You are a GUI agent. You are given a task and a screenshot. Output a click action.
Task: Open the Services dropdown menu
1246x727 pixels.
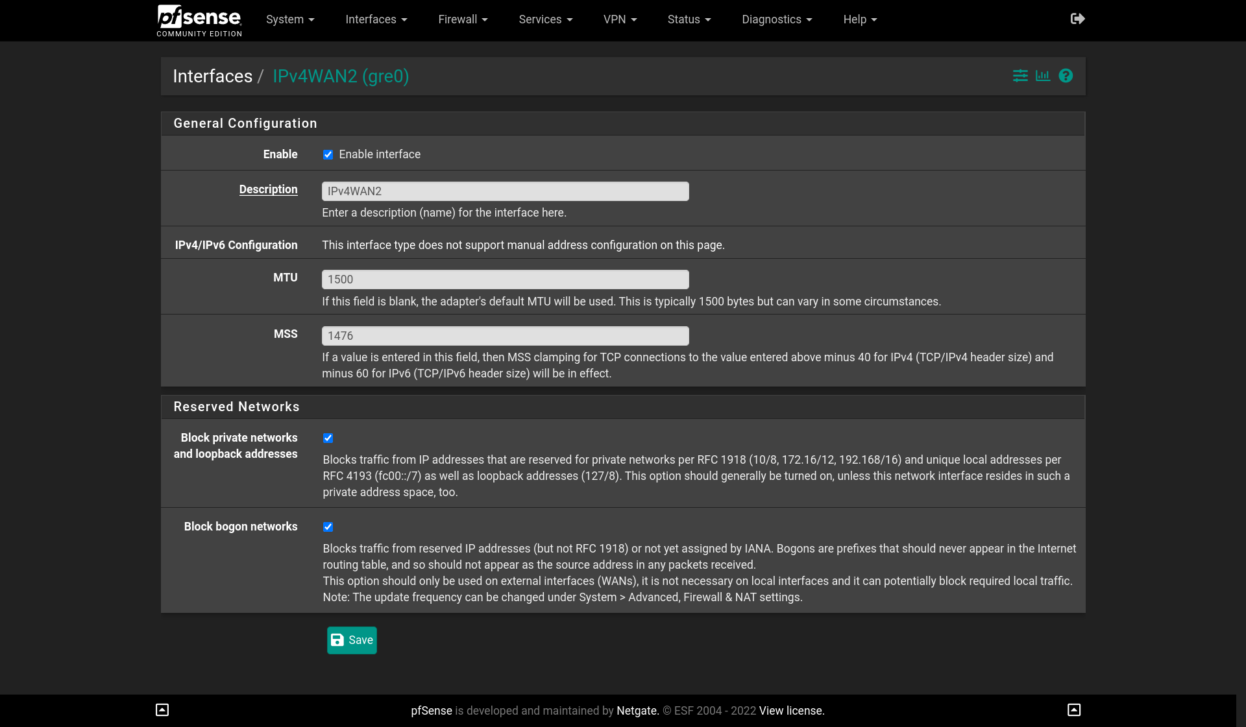(x=546, y=19)
